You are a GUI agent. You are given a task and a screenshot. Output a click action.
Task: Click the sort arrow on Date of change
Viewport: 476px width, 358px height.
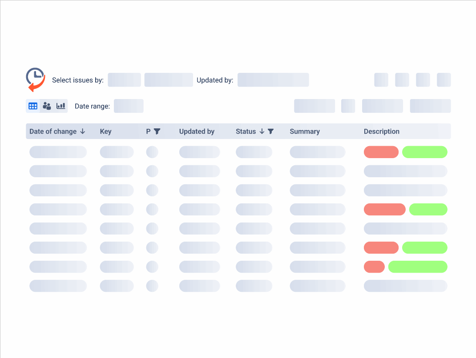(x=83, y=131)
